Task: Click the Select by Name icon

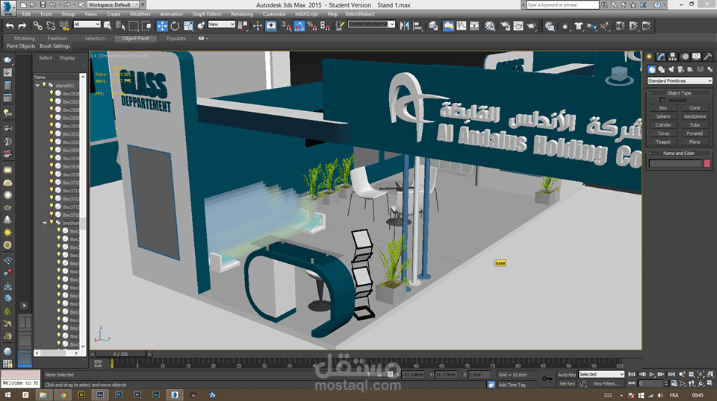Action: point(120,26)
